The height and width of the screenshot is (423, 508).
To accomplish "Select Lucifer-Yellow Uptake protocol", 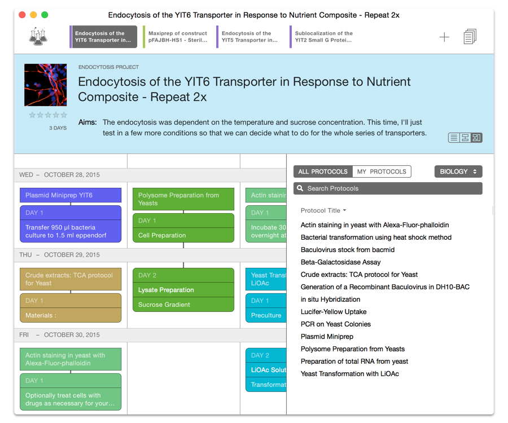I will click(x=334, y=312).
